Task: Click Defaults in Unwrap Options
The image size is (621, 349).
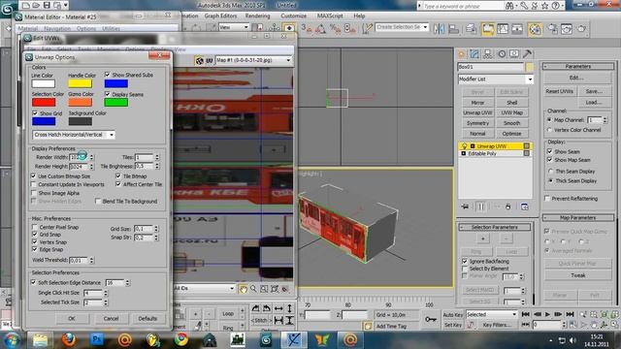Action: click(147, 319)
